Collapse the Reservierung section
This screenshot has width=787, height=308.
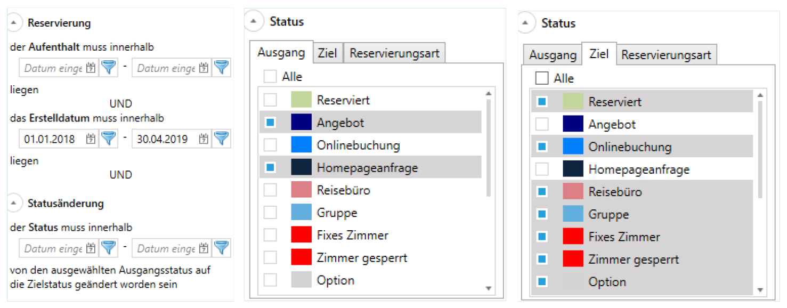14,22
